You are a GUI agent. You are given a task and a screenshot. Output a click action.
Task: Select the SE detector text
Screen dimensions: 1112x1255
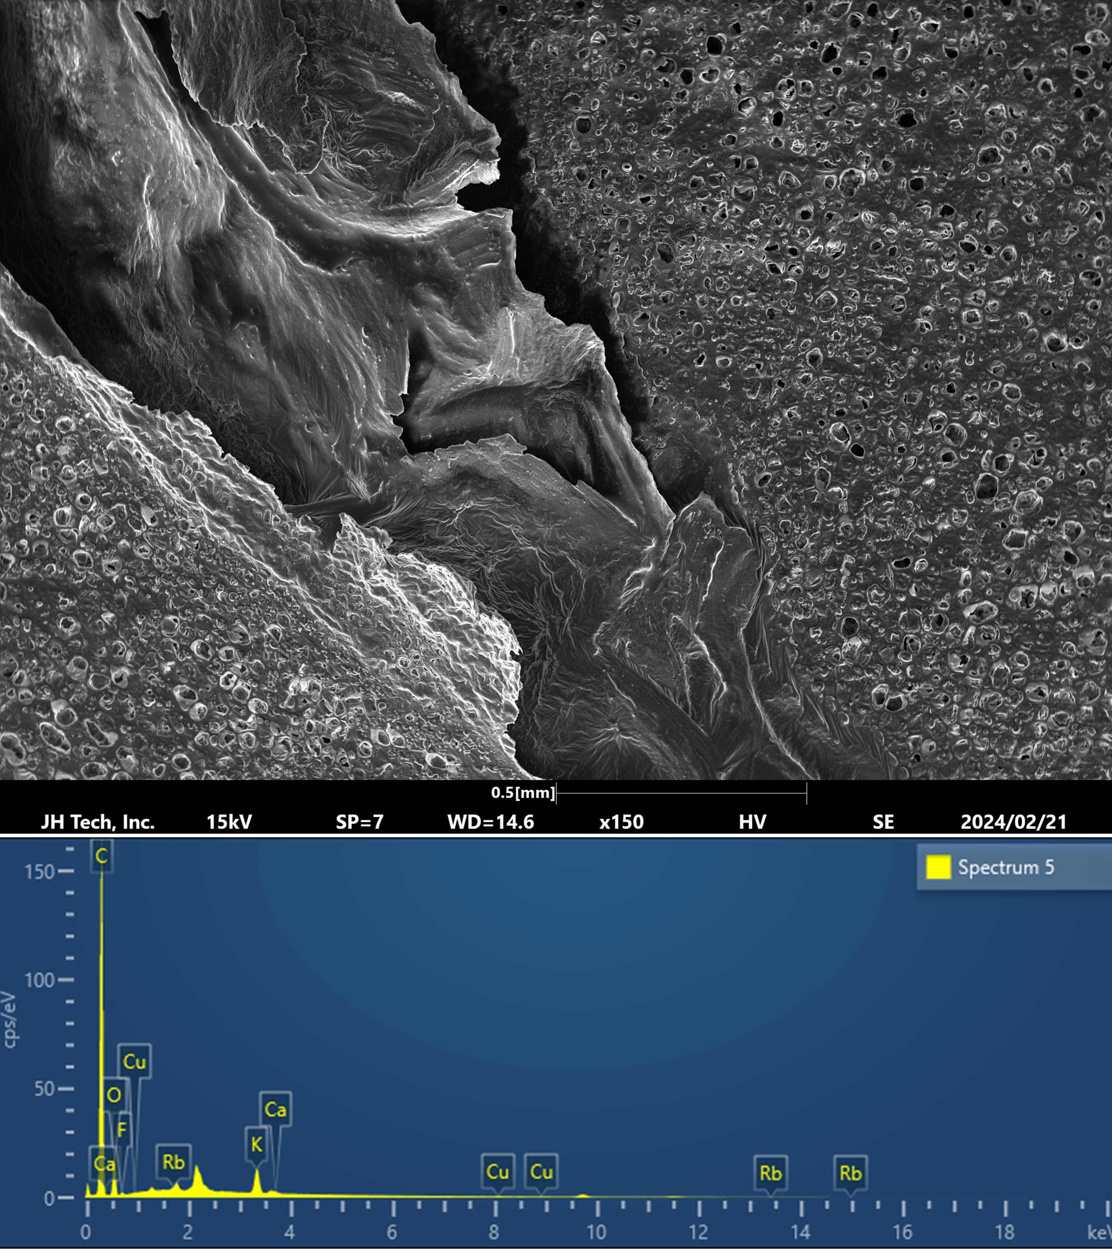883,822
